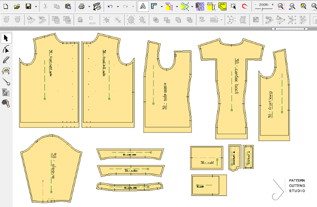Open the grading table grid icon

coord(200,6)
